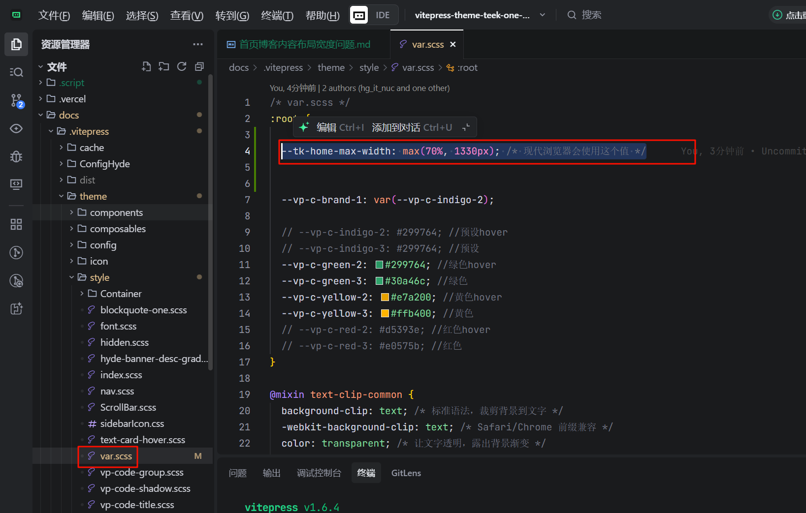Open the explorer more actions menu
This screenshot has width=806, height=513.
tap(198, 44)
